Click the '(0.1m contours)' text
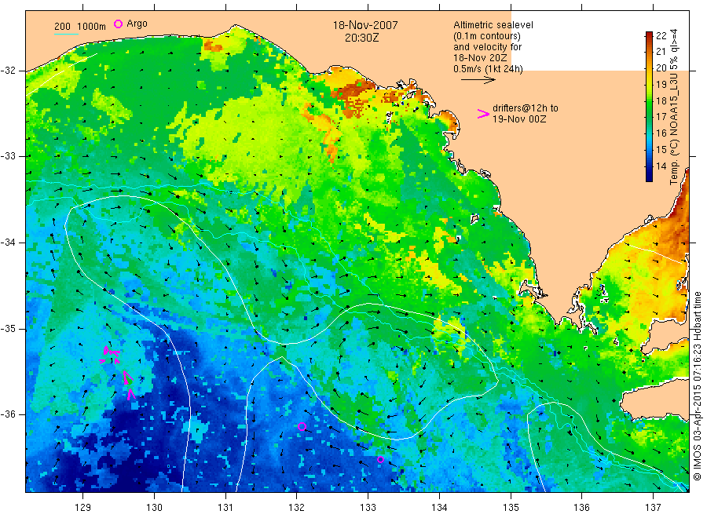Image resolution: width=707 pixels, height=518 pixels. click(487, 36)
